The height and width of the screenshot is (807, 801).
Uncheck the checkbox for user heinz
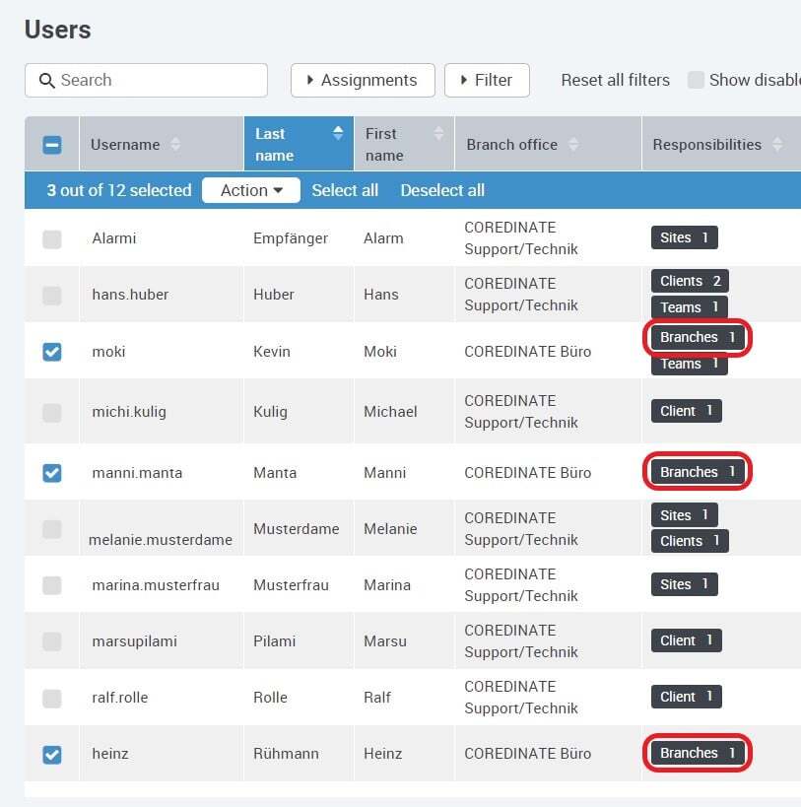click(52, 754)
